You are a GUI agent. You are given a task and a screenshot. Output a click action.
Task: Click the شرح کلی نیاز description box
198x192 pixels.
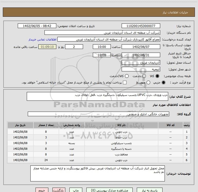point(97,96)
